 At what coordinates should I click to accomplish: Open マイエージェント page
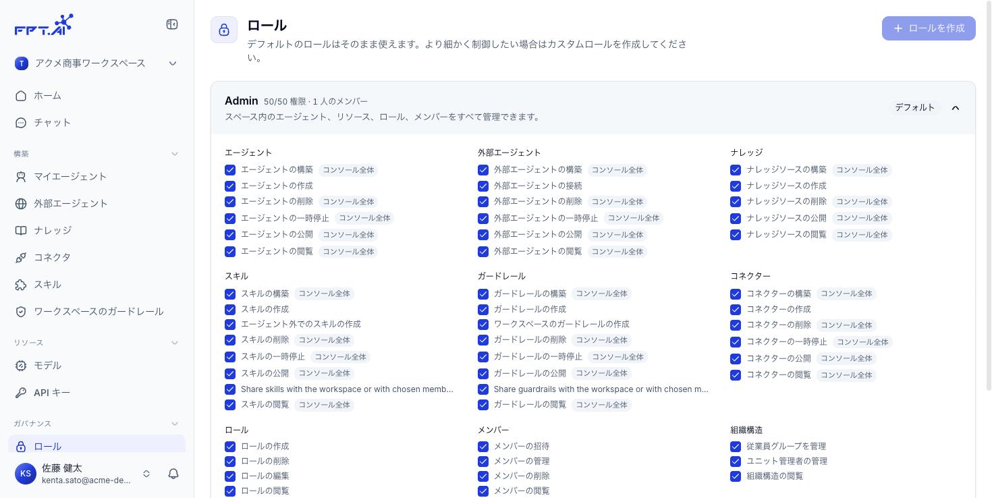[x=97, y=177]
